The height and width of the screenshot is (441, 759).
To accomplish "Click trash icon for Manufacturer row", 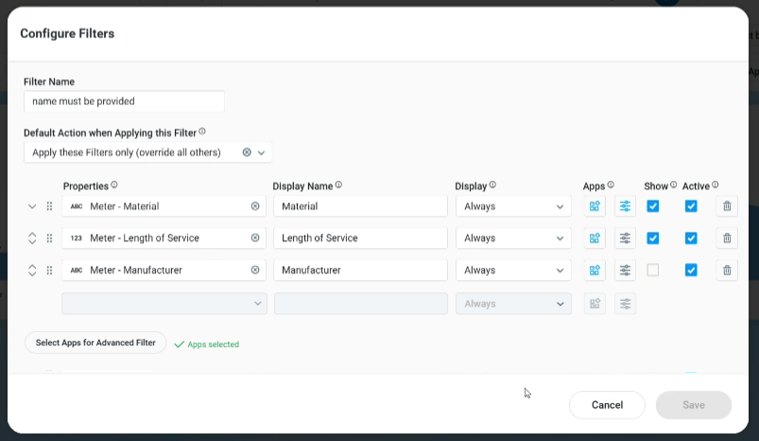I will [x=726, y=271].
